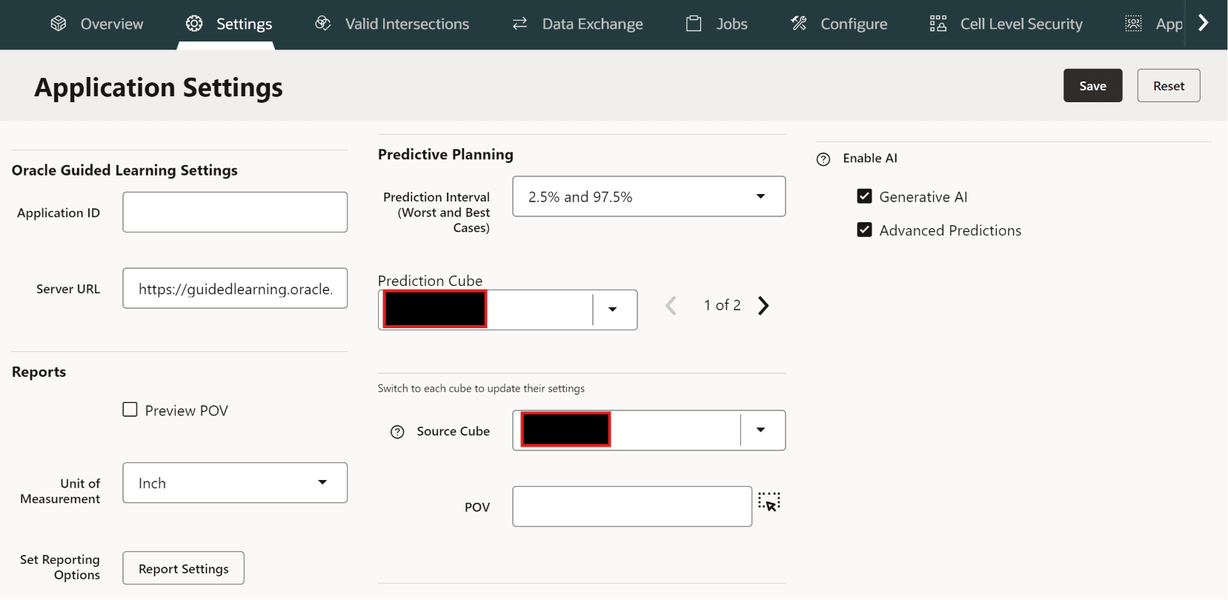This screenshot has width=1228, height=600.
Task: Uncheck the Advanced Predictions checkbox
Action: 864,230
